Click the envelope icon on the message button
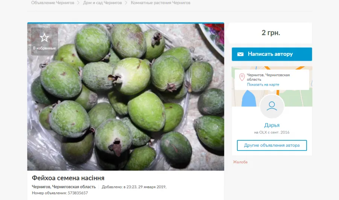Image resolution: width=339 pixels, height=200 pixels. tap(240, 54)
